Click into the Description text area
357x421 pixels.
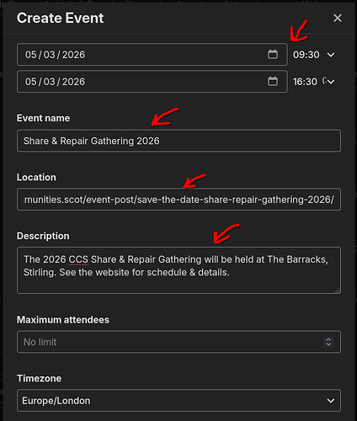tap(178, 270)
